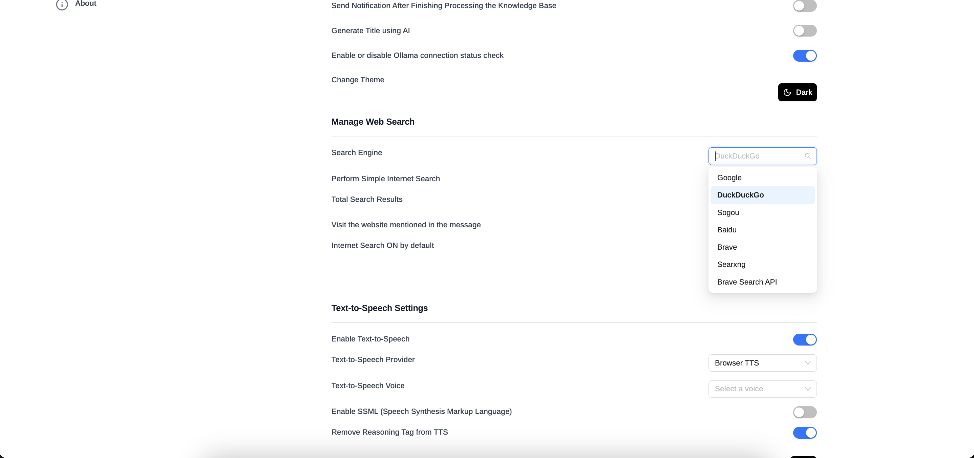Pick Sogou as search engine

[728, 212]
